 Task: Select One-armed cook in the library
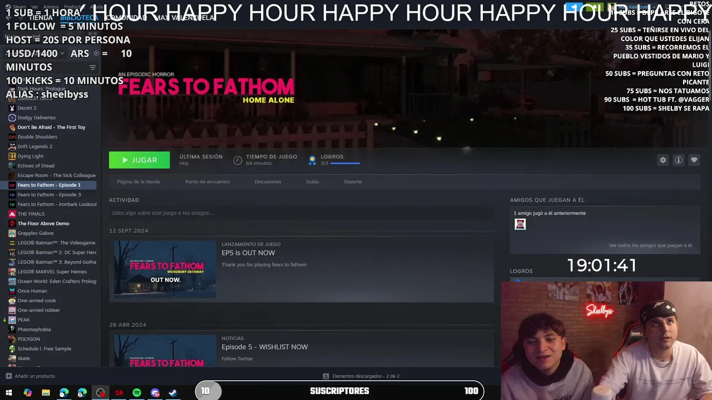click(37, 301)
